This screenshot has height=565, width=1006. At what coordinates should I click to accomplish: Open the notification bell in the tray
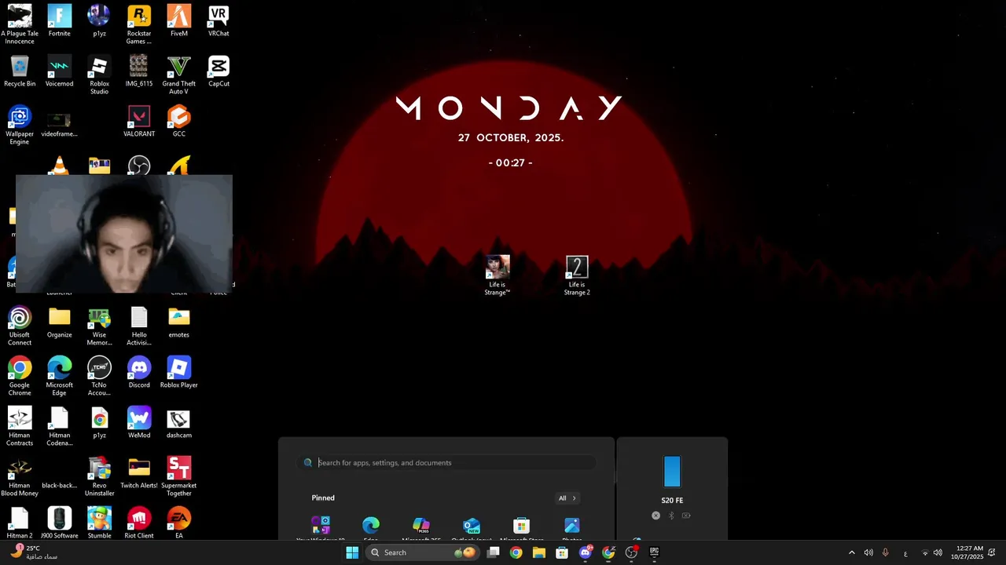[992, 552]
